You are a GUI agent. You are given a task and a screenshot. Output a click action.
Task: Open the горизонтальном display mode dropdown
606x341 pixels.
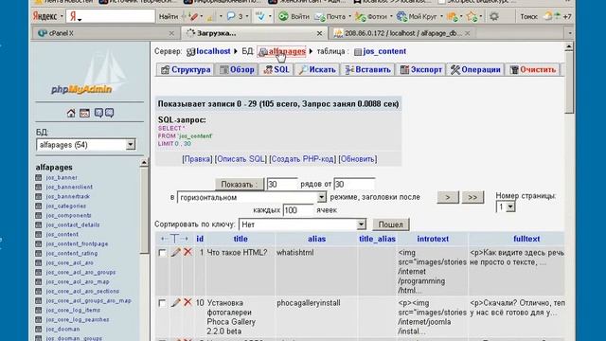[x=322, y=197]
